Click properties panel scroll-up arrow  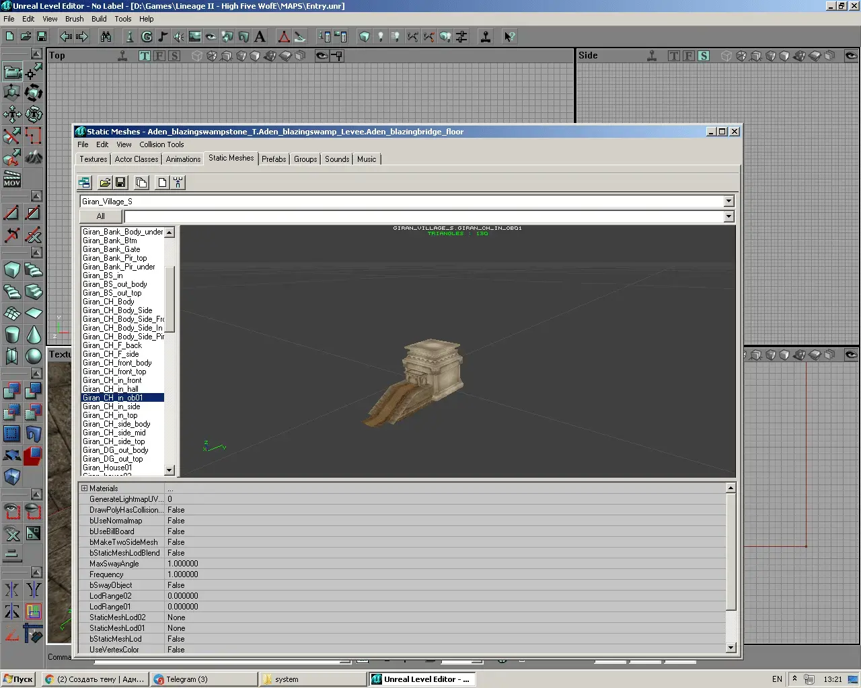731,488
